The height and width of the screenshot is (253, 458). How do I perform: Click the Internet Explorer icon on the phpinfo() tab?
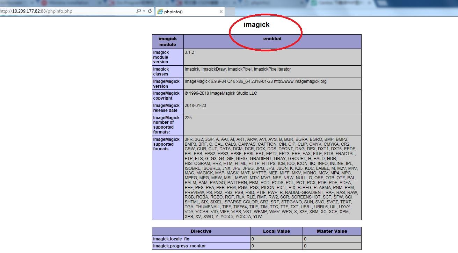click(160, 12)
